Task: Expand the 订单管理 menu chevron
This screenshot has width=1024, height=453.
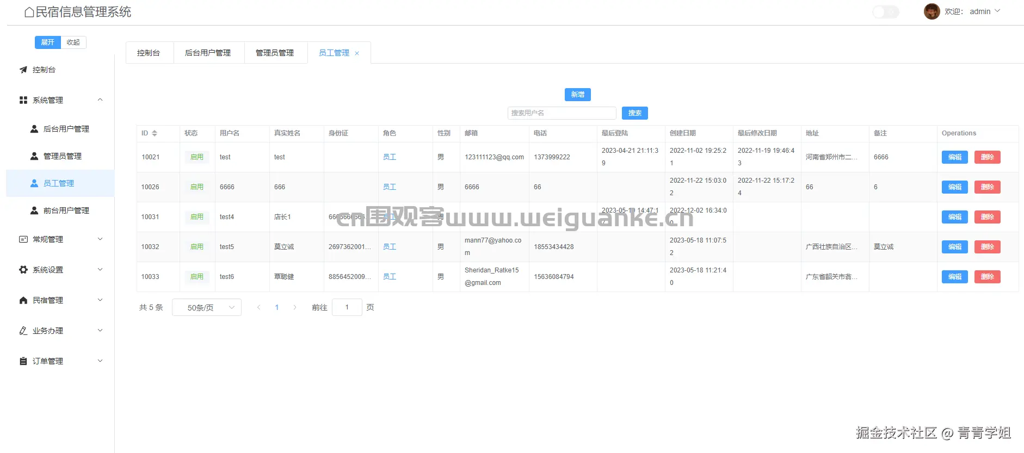Action: tap(100, 361)
